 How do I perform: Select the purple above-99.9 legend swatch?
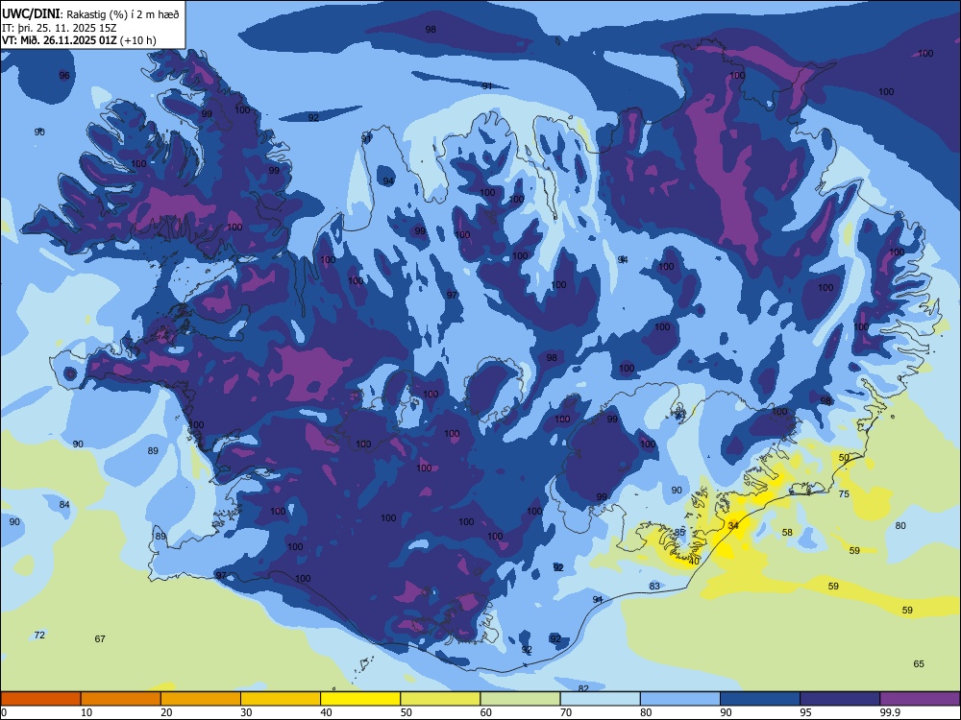(920, 699)
